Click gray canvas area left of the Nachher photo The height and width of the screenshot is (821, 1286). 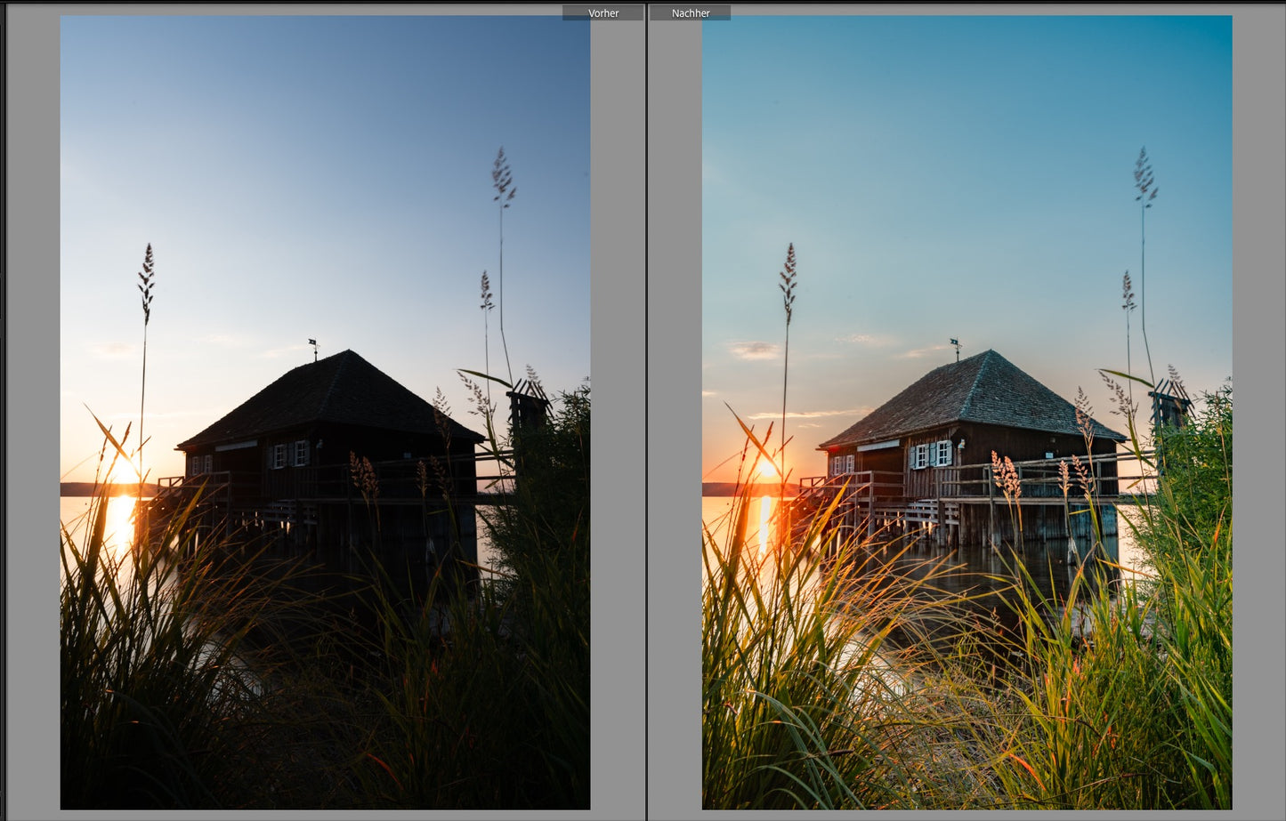point(675,409)
